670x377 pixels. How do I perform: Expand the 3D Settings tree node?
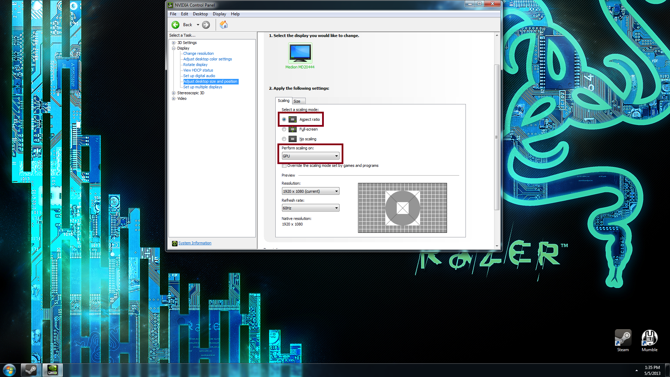[173, 43]
